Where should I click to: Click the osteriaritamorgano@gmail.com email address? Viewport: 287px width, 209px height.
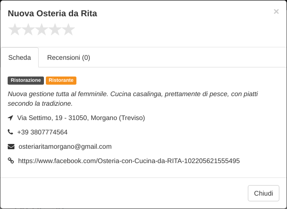point(65,147)
